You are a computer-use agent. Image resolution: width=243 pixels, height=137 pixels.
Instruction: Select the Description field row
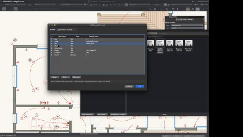tap(98, 48)
